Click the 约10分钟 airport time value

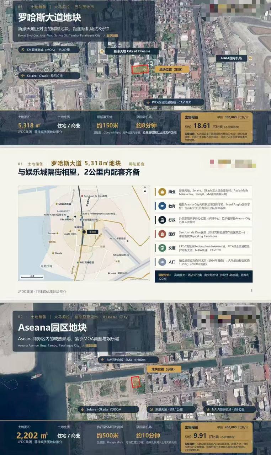tap(148, 435)
